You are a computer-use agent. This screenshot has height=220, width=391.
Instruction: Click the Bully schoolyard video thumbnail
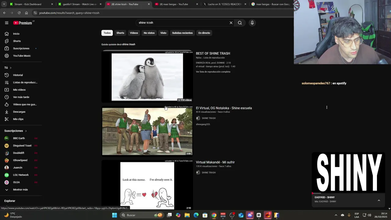(x=147, y=131)
